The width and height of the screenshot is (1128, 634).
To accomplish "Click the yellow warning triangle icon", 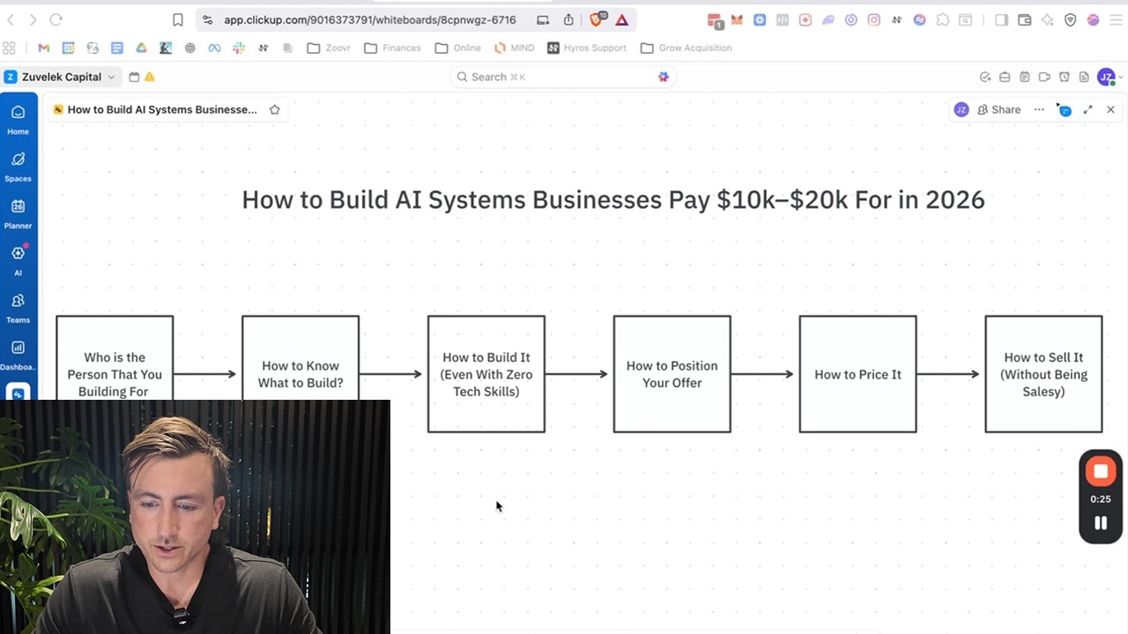I will pos(150,77).
